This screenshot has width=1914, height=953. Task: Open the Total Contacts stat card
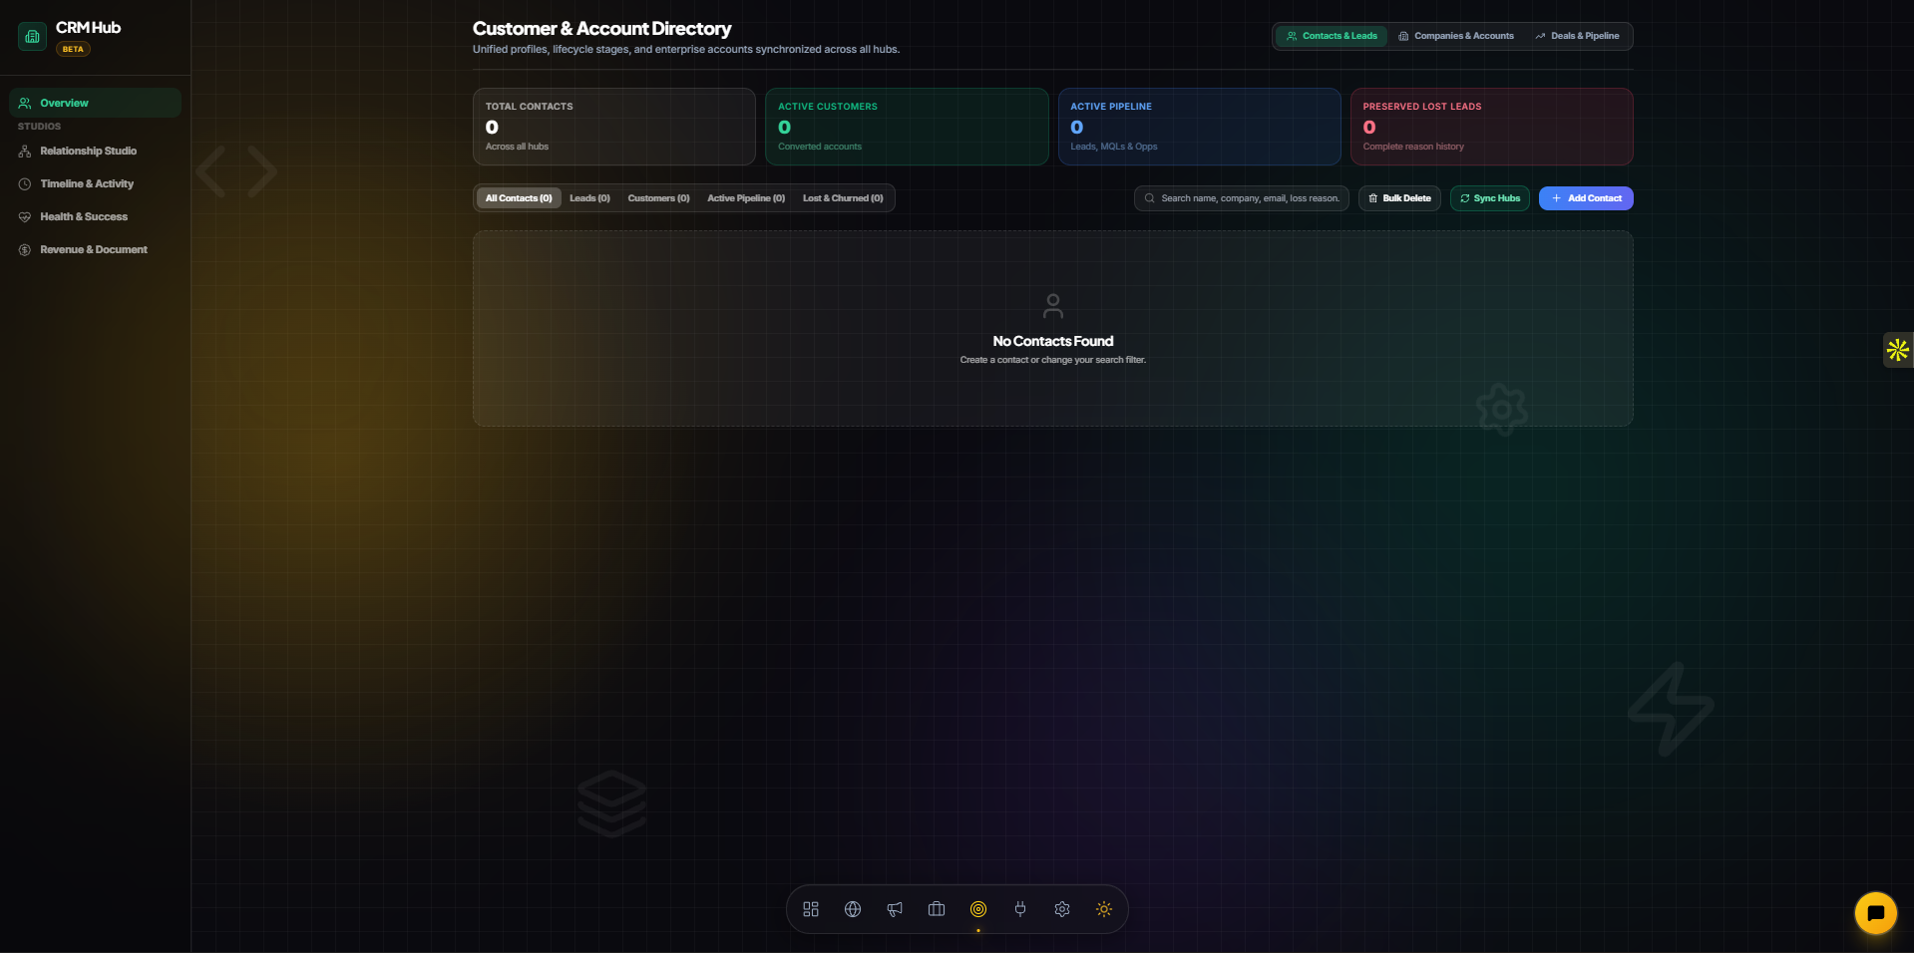[614, 127]
